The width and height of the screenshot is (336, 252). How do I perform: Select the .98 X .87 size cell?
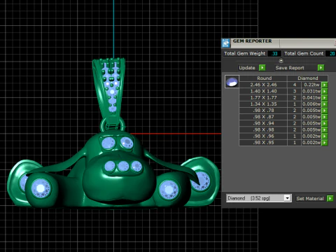[x=263, y=117]
